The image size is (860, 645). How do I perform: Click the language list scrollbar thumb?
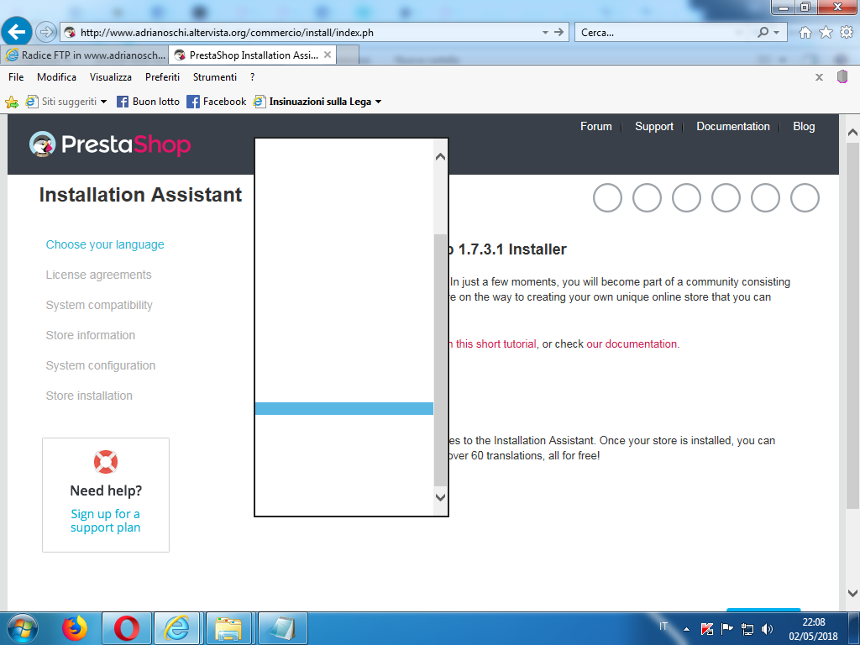coord(440,359)
